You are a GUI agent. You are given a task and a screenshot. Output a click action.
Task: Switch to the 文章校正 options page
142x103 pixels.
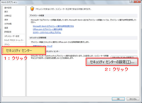click(8, 16)
